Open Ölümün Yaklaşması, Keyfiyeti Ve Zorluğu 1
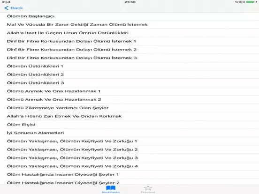The image size is (259, 194). [129, 141]
